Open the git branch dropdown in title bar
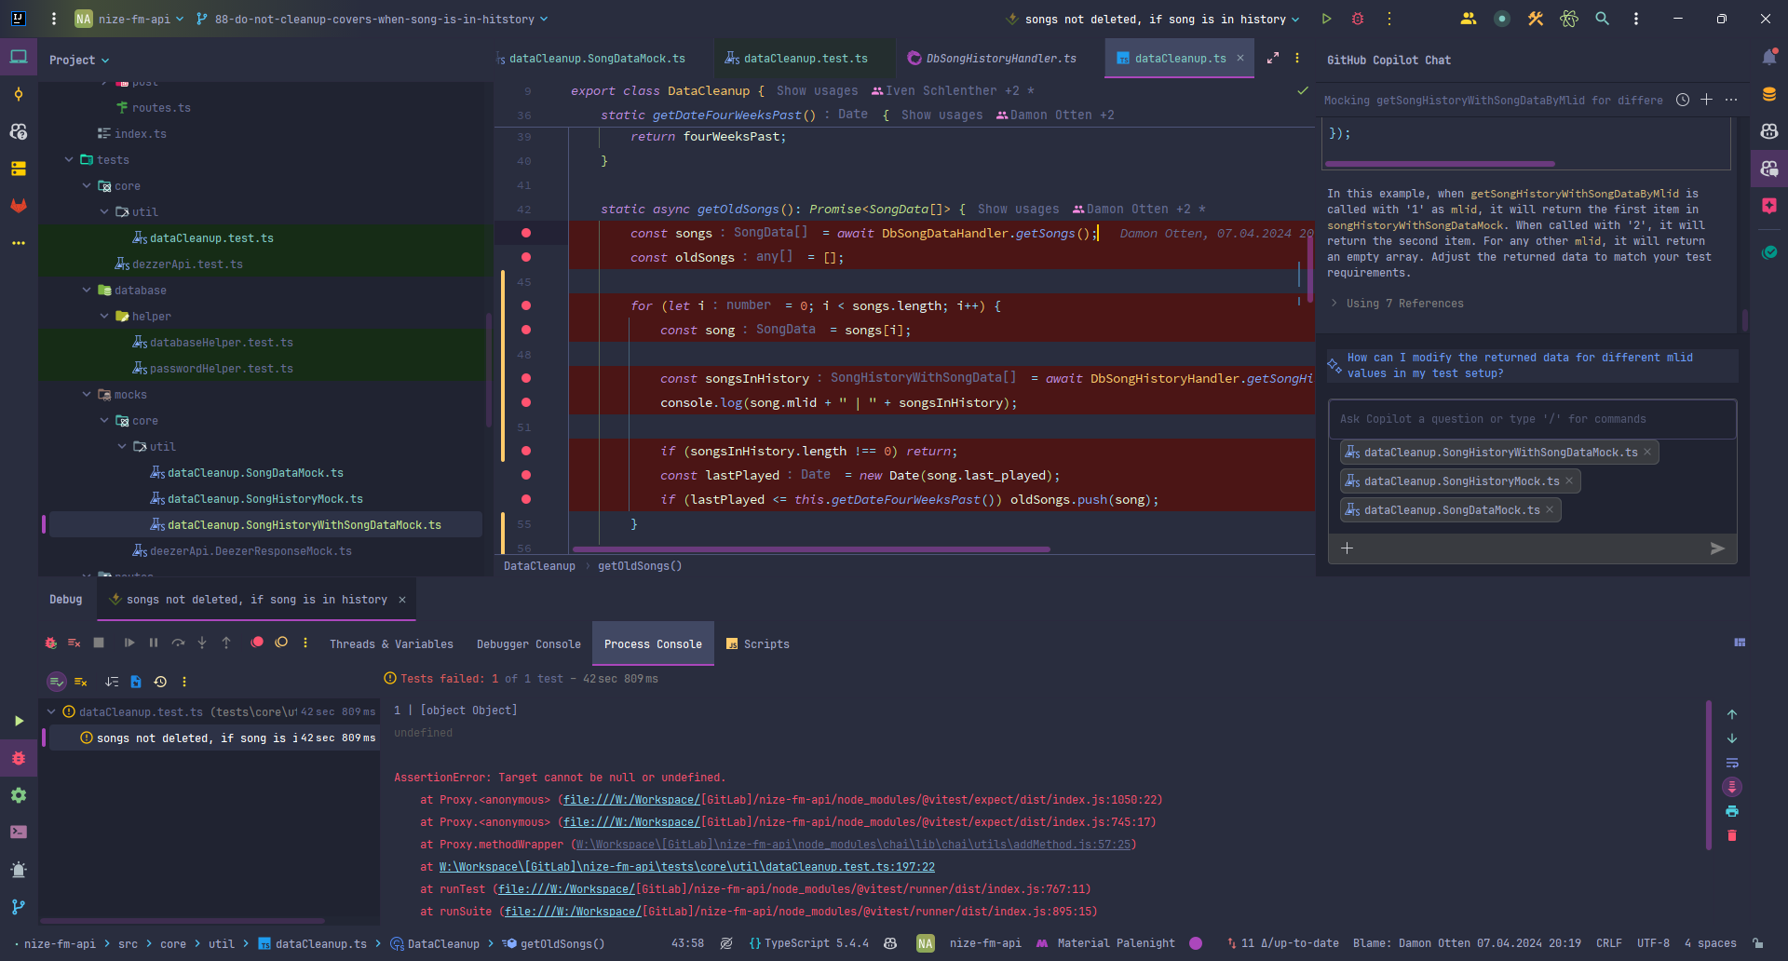1788x961 pixels. point(373,19)
